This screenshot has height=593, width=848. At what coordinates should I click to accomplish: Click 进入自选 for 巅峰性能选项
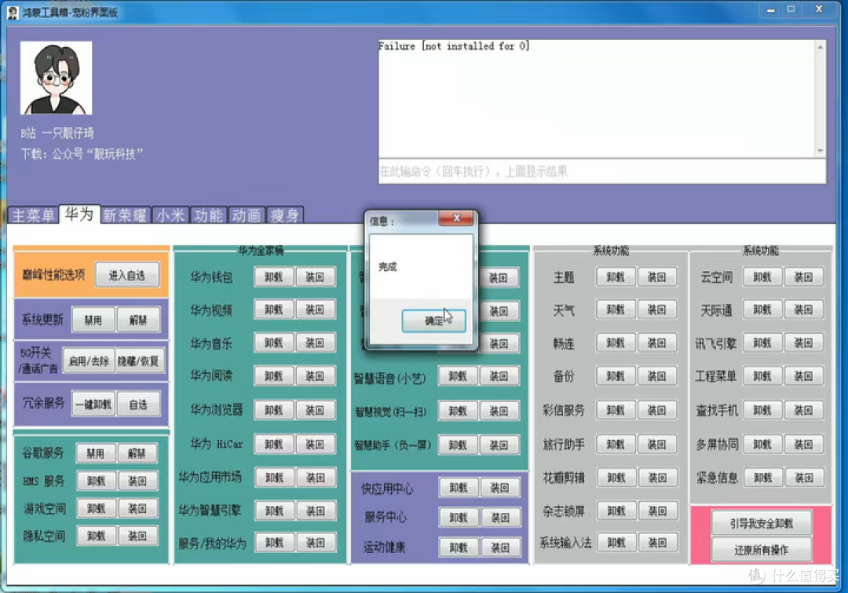[x=127, y=276]
